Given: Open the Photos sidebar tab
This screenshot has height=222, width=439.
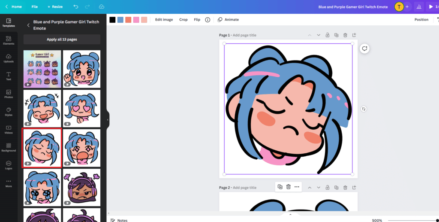Looking at the screenshot, I should (x=9, y=94).
